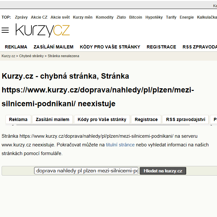
Task: Focus the search text field
Action: 86,171
